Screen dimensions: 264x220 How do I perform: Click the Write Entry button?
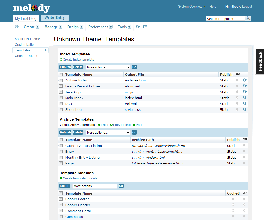click(54, 18)
